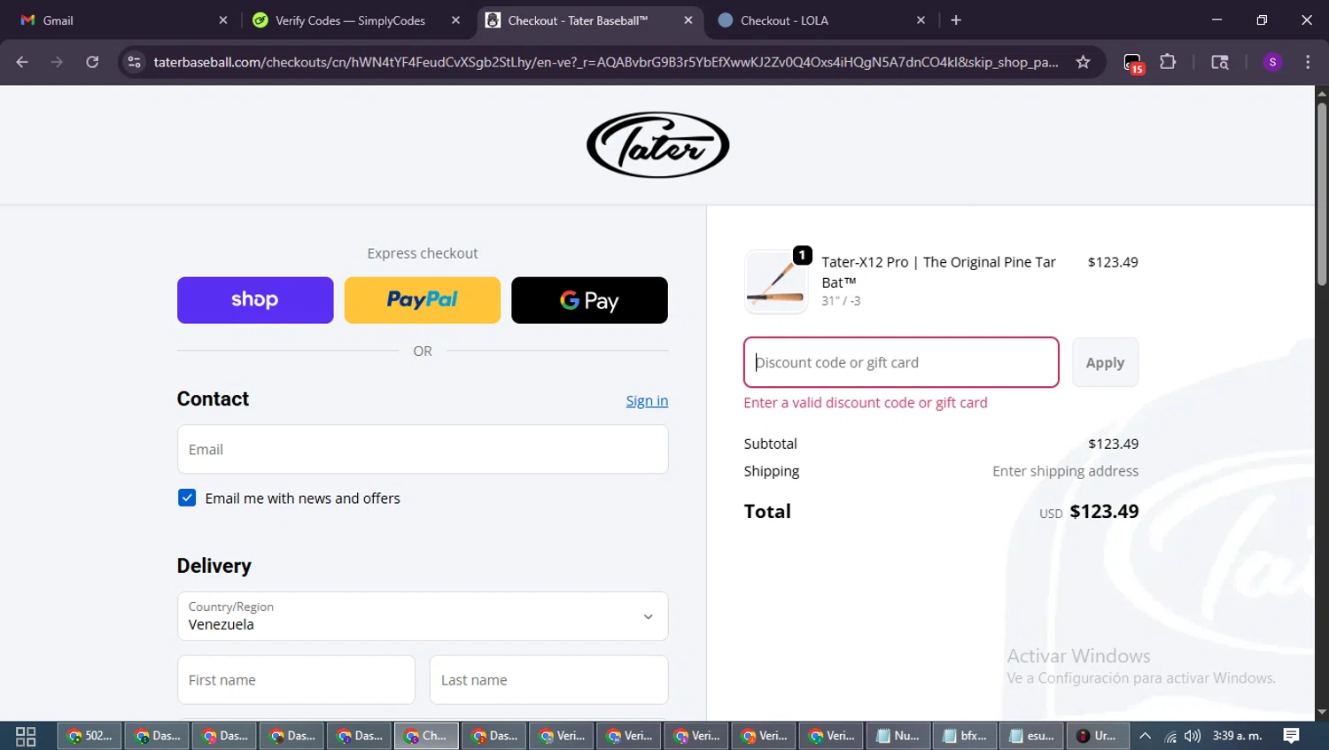This screenshot has width=1329, height=750.
Task: Click the Last name field
Action: coord(549,680)
